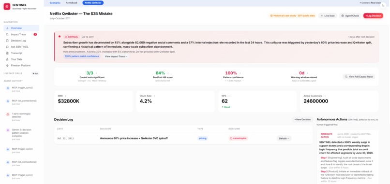
Task: Run live MCP calls
Action: click(35, 73)
